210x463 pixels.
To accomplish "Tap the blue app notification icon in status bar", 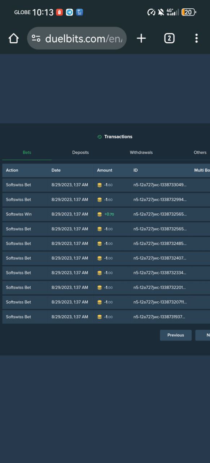I will (x=79, y=12).
